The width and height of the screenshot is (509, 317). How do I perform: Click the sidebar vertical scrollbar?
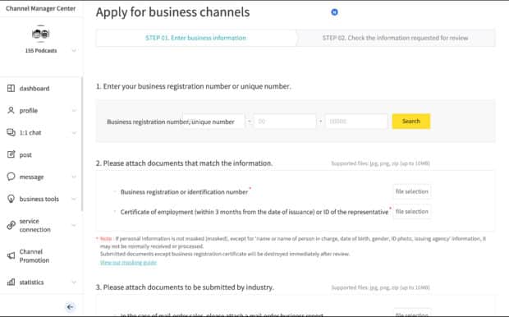point(82,145)
